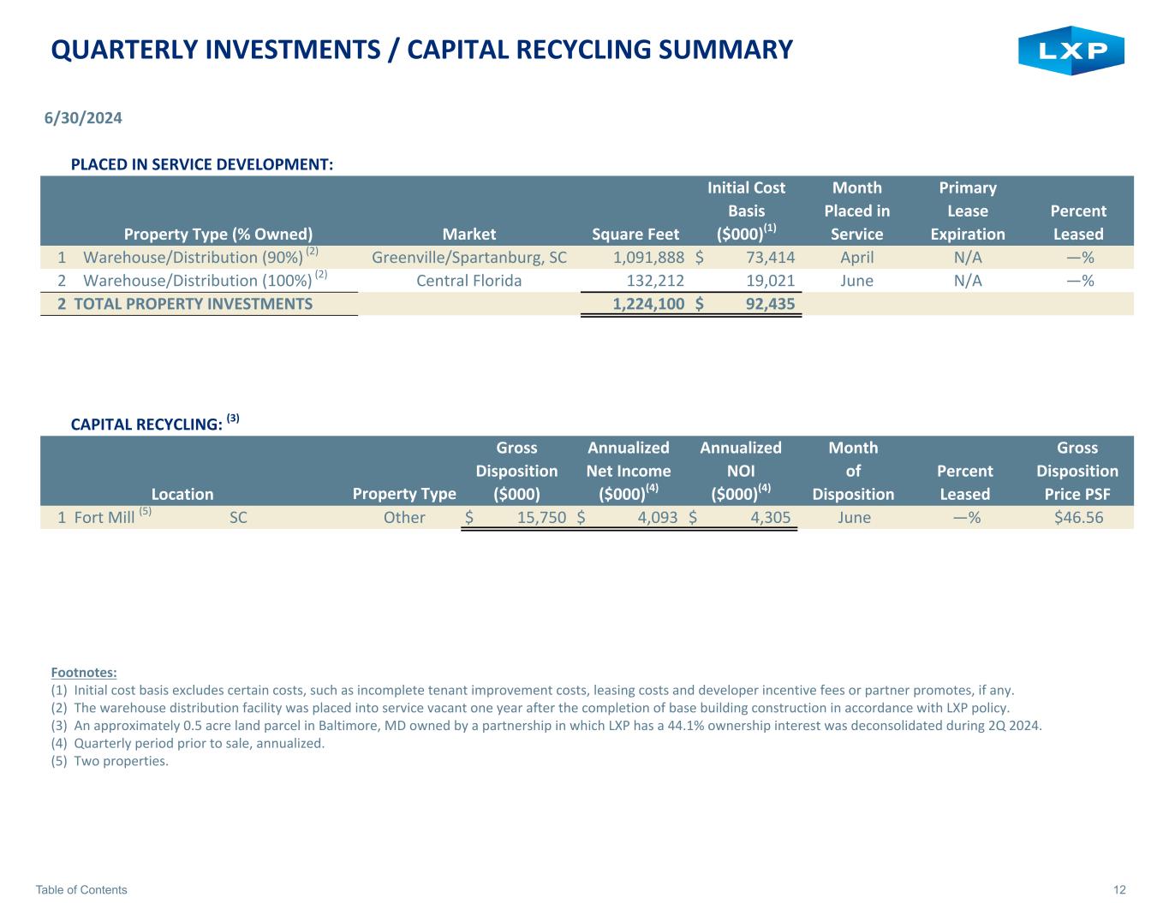Click the Total Property Investments row label
This screenshot has height=903, width=1169.
point(193,304)
